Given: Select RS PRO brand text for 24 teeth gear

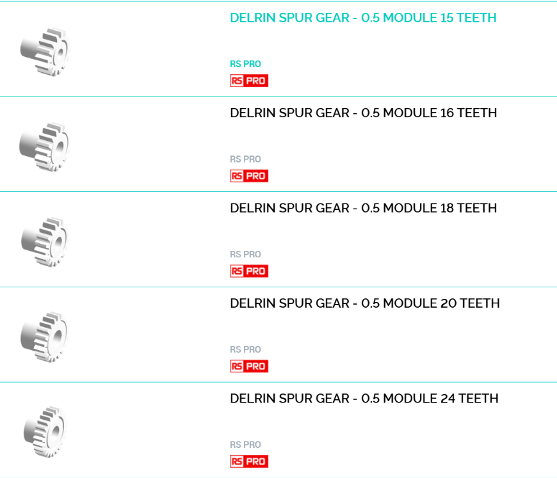Looking at the screenshot, I should [245, 445].
